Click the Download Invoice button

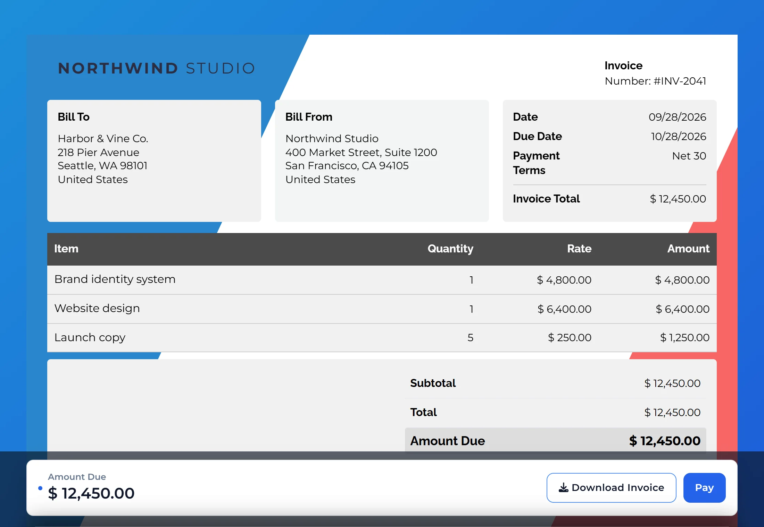pyautogui.click(x=611, y=487)
